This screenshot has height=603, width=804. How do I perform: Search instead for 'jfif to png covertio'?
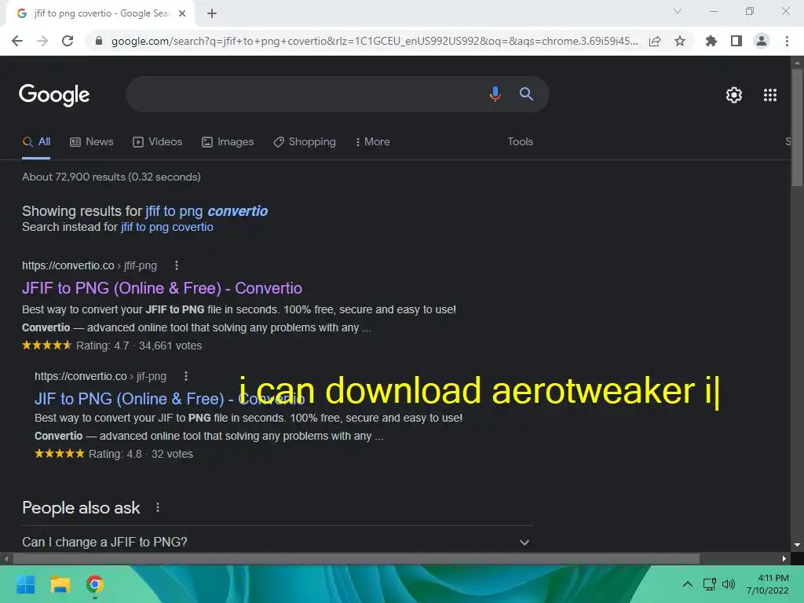pos(166,227)
